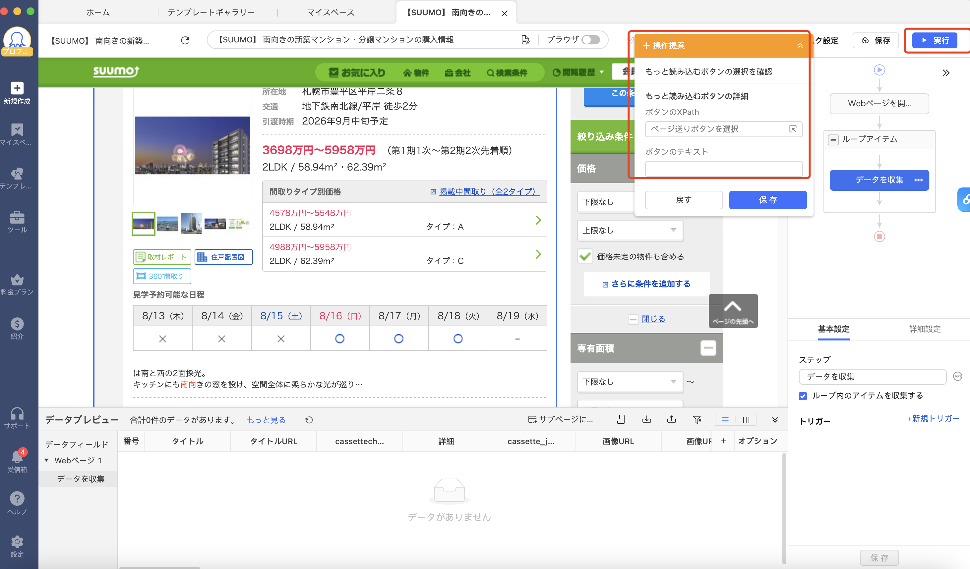Open 専有面積 下限なし dropdown

(x=630, y=382)
